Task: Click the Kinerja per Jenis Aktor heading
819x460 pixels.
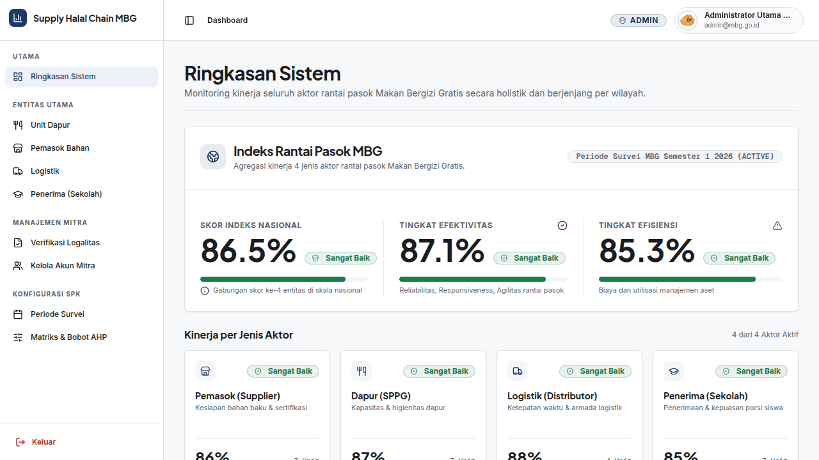Action: point(239,335)
